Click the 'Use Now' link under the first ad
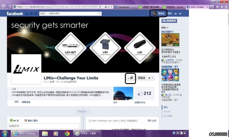Viewport: 229px width, 137px height. pyautogui.click(x=170, y=60)
